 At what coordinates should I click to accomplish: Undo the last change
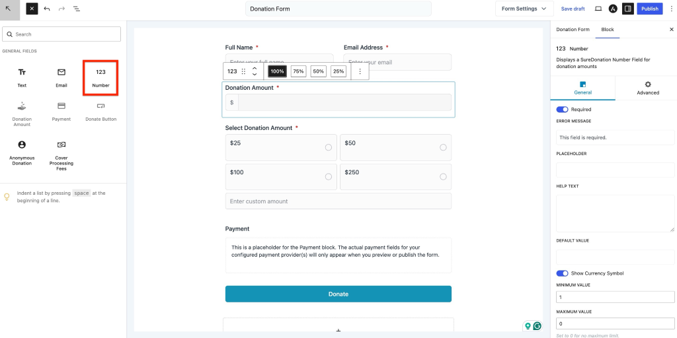tap(47, 9)
